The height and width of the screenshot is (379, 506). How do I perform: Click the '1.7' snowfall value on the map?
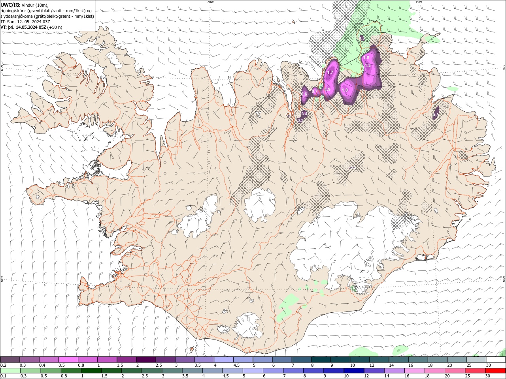(x=330, y=72)
